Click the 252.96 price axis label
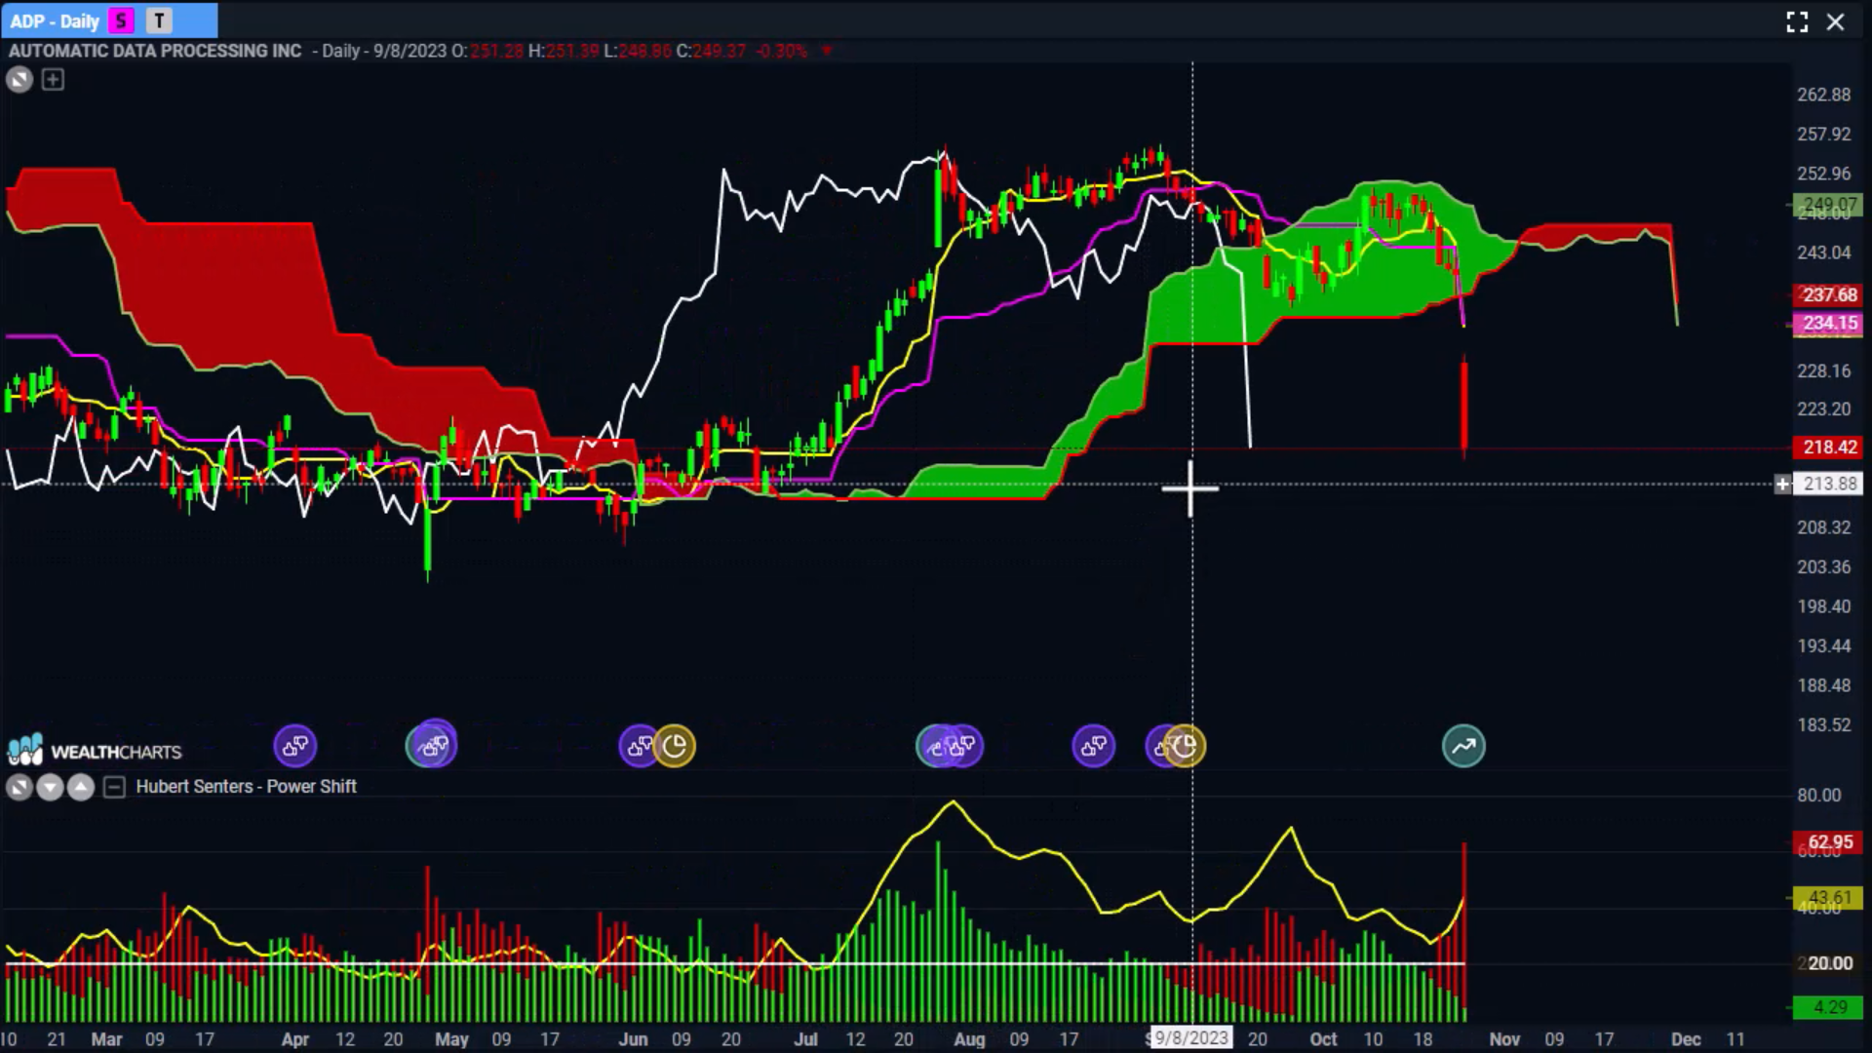The image size is (1872, 1053). tap(1823, 174)
